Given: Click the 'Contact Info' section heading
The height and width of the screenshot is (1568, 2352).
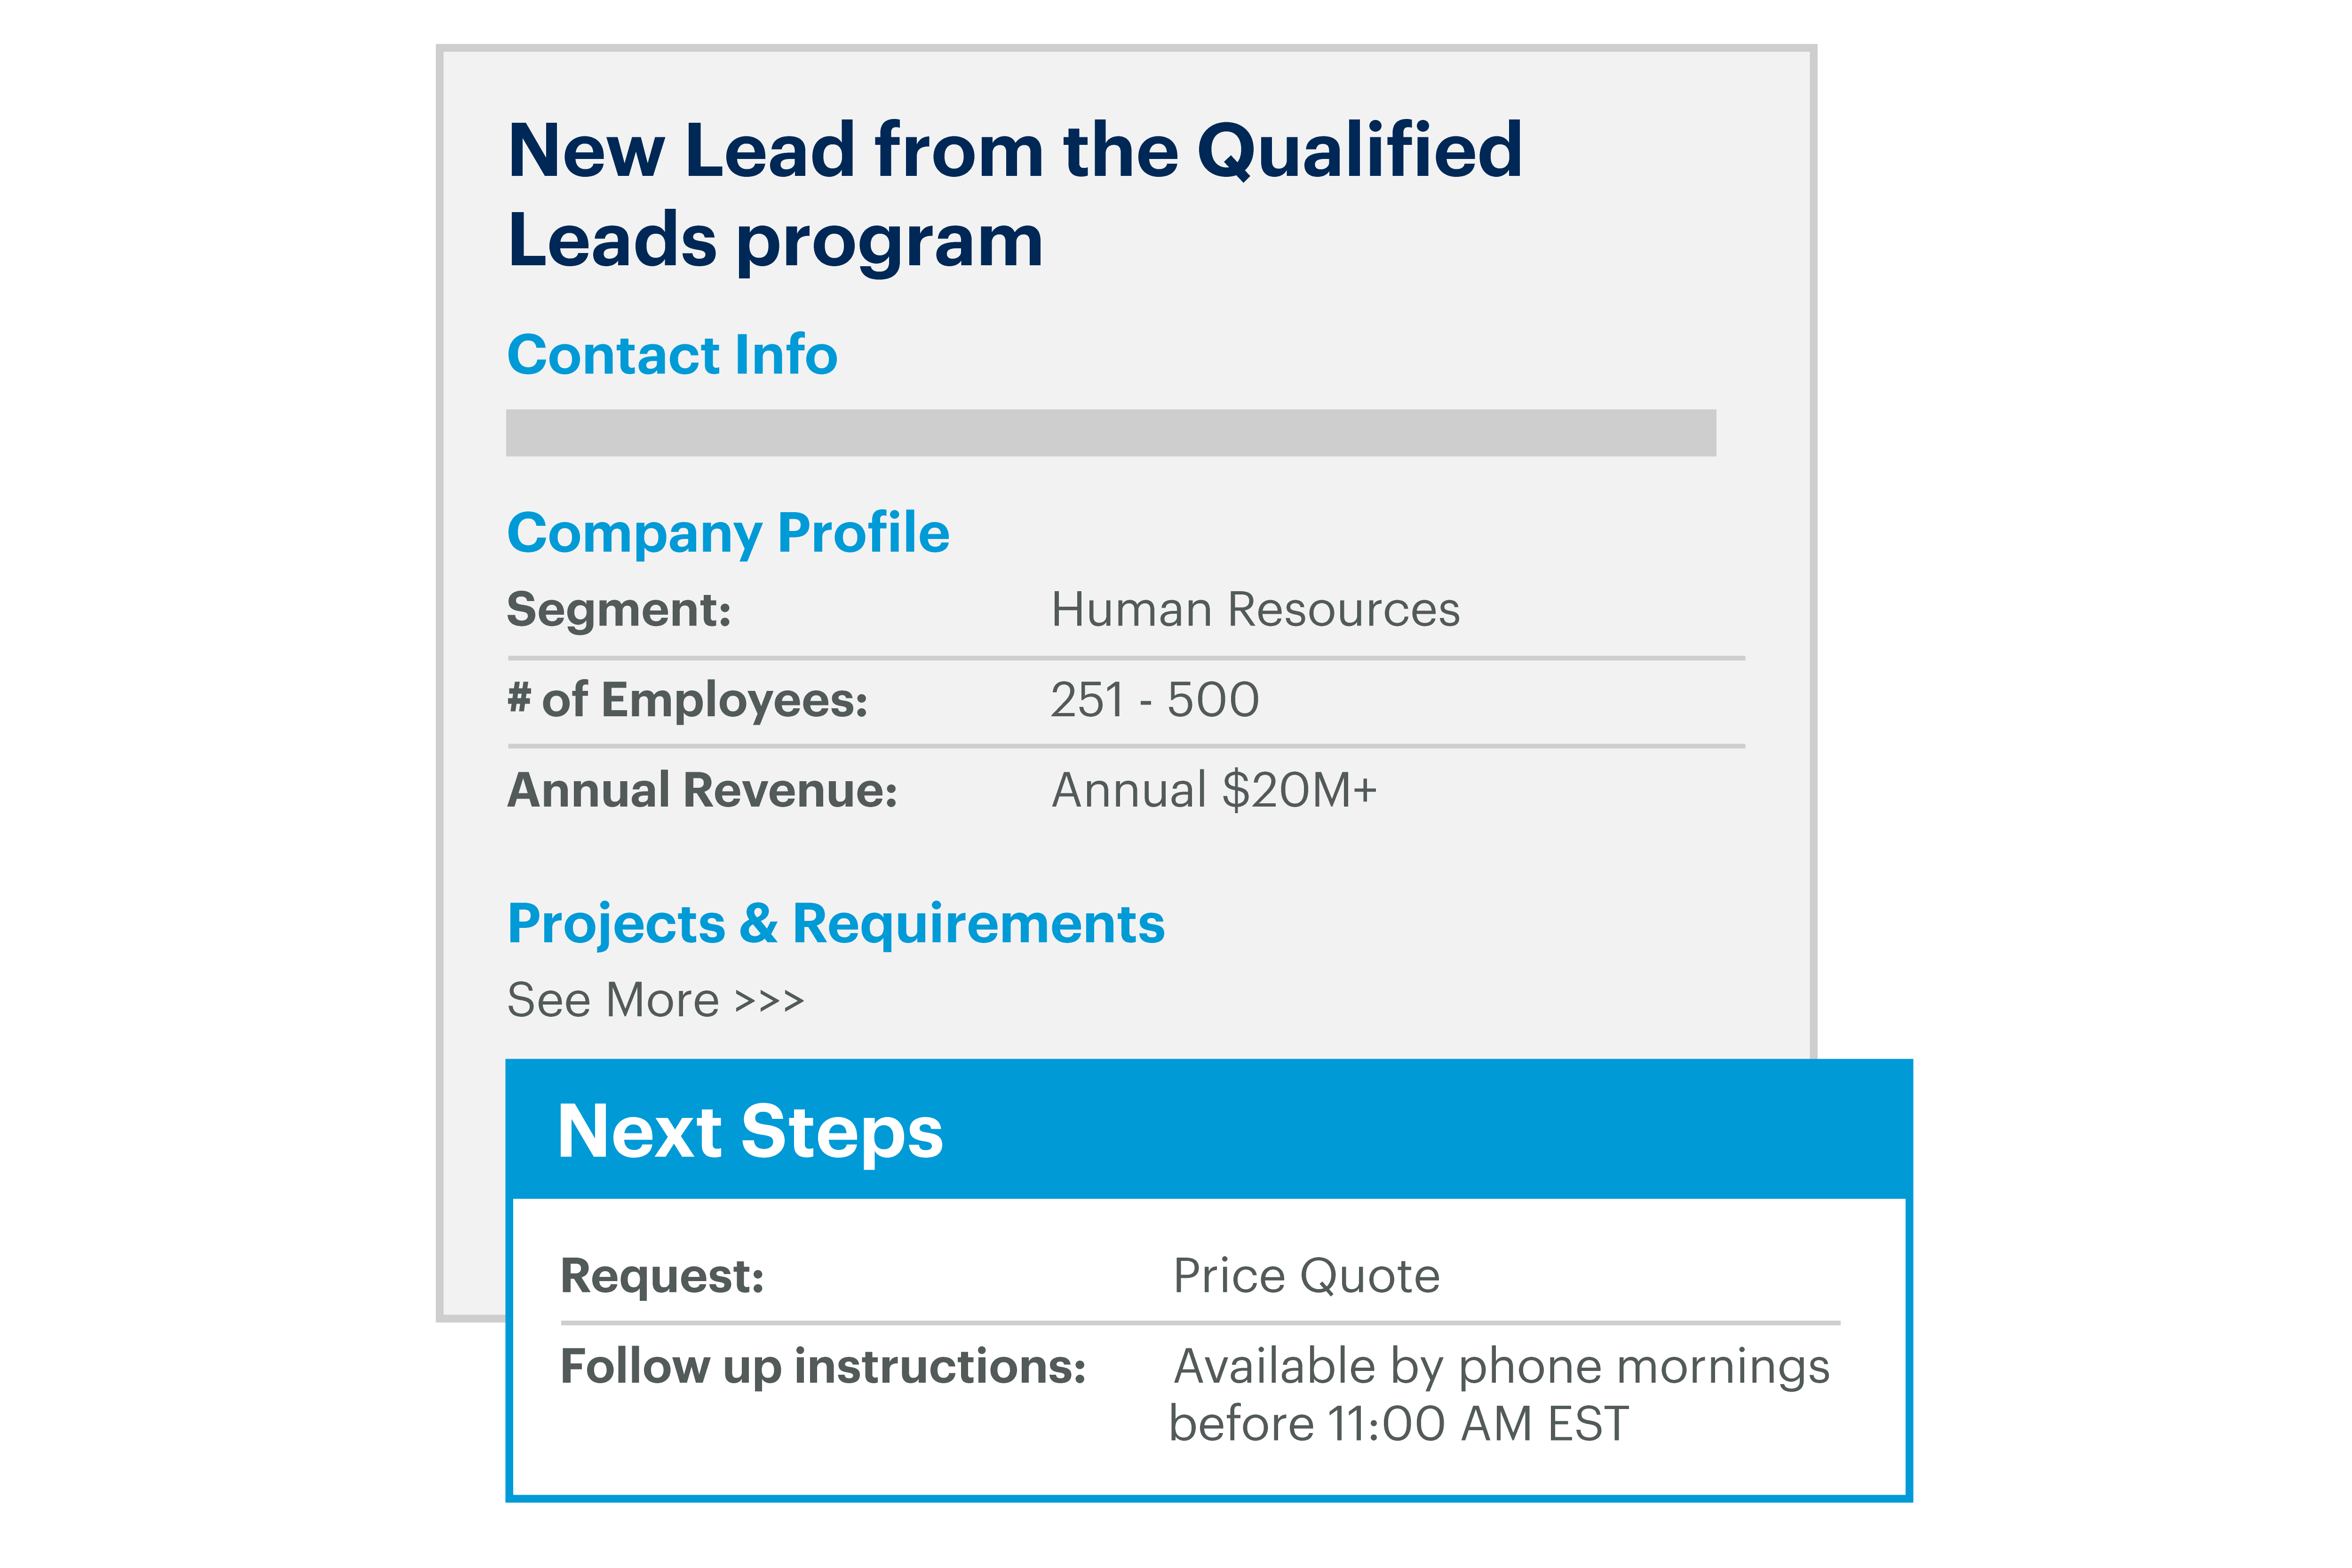Looking at the screenshot, I should tap(672, 355).
